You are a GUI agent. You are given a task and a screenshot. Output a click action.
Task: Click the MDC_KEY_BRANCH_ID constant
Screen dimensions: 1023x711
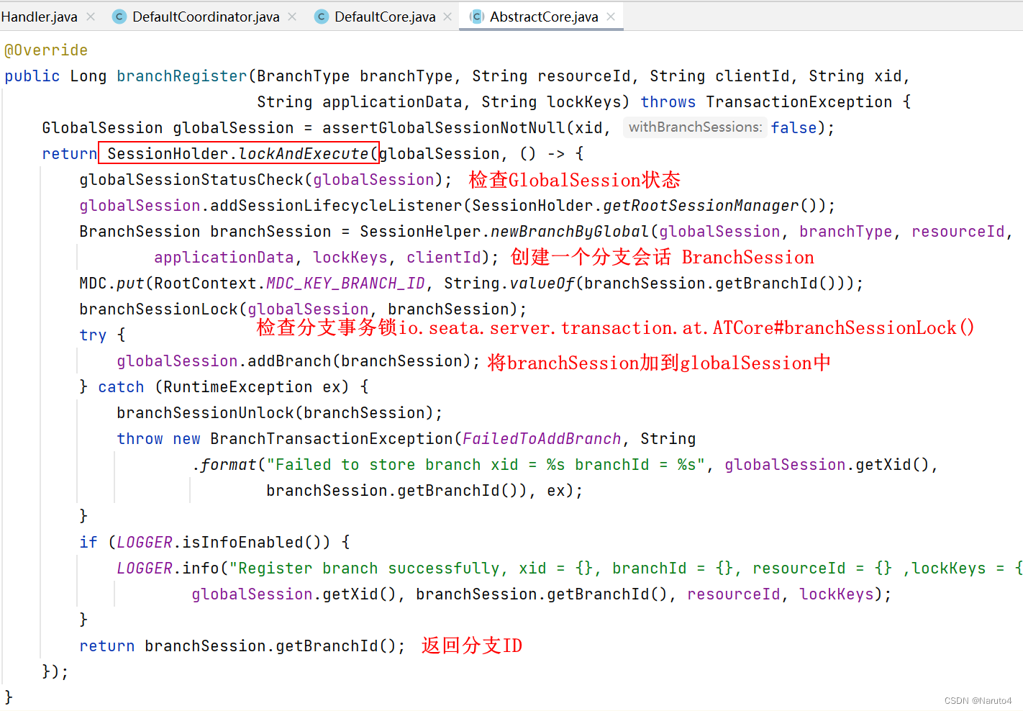click(345, 284)
